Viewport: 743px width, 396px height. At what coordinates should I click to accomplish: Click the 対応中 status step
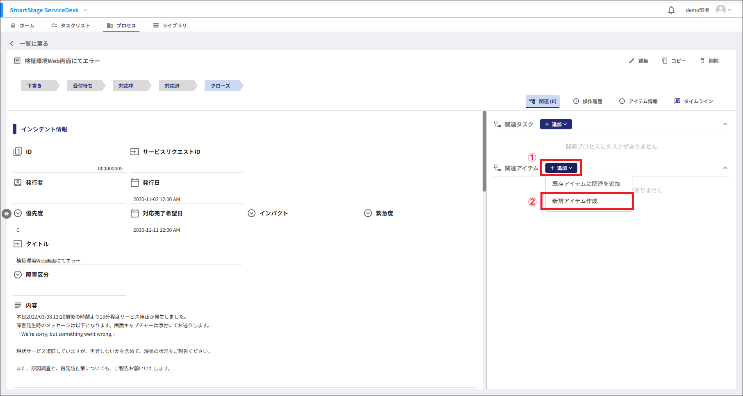(x=126, y=86)
